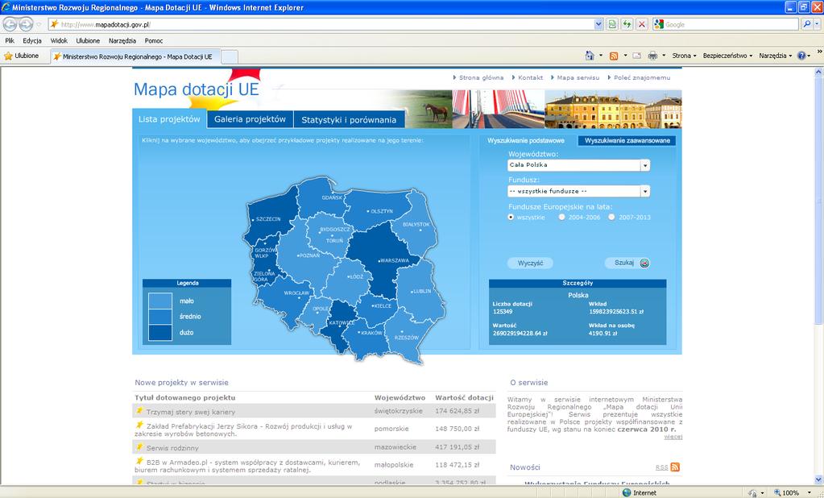
Task: Click the orange RSS feeds icon in command bar
Action: click(614, 56)
